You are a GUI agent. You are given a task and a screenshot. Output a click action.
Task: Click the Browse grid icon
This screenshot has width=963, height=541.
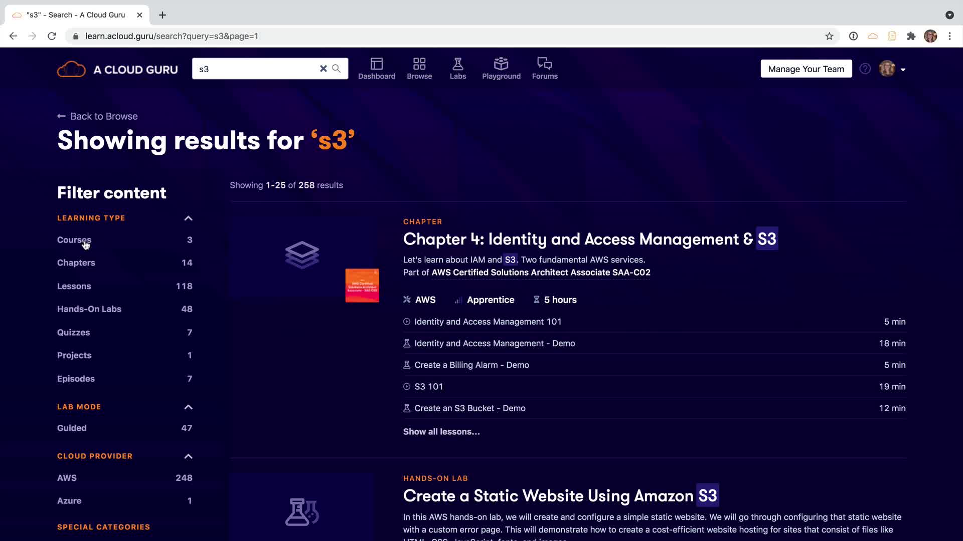419,64
